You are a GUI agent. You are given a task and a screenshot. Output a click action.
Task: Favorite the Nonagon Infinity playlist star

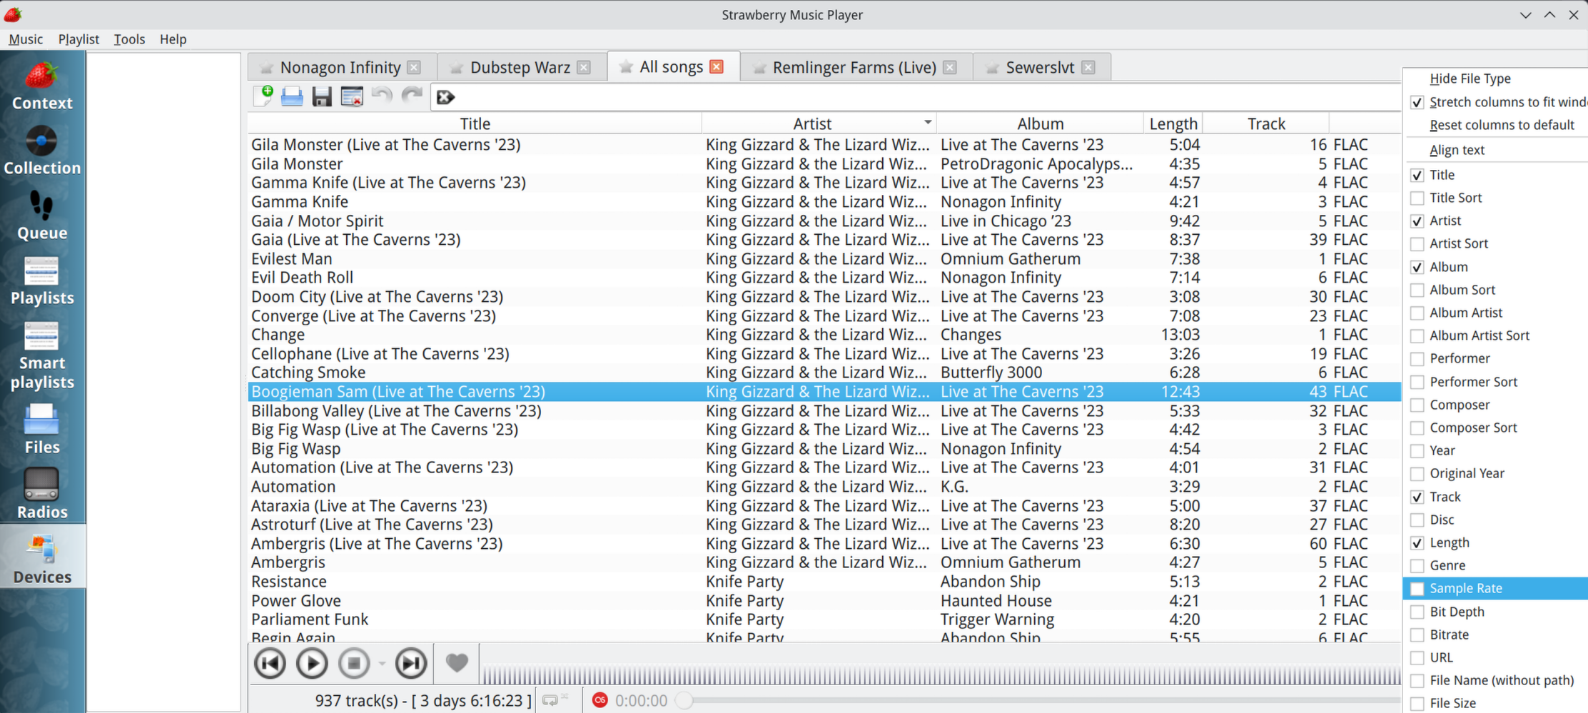pyautogui.click(x=266, y=68)
